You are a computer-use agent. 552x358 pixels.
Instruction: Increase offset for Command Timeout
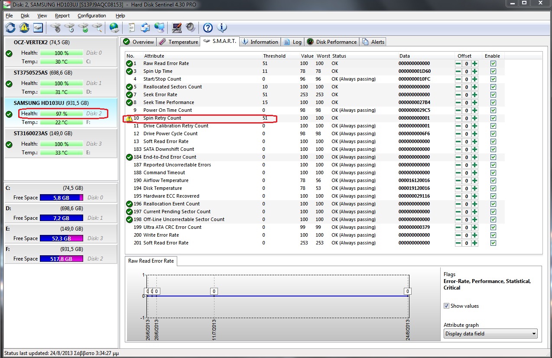(474, 173)
